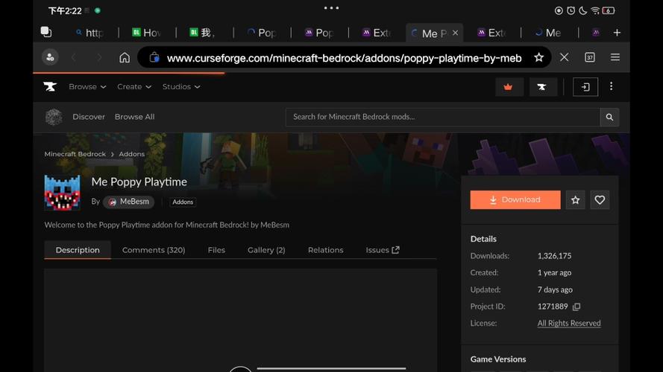This screenshot has width=663, height=372.
Task: Open the profile avatar icon in toolbar
Action: click(x=50, y=57)
